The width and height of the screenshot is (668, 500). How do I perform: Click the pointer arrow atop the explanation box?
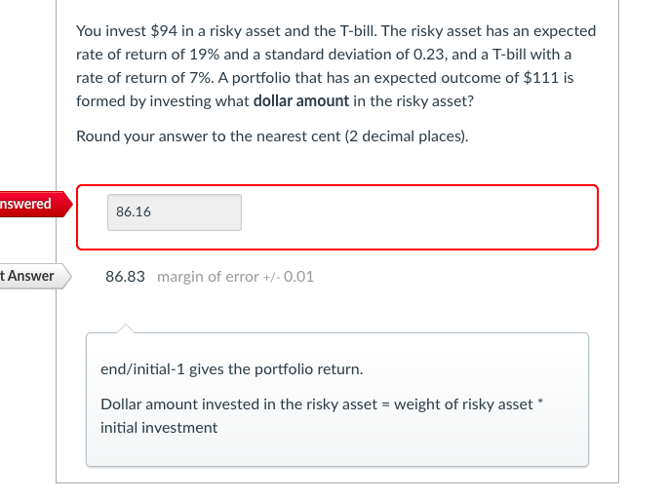pyautogui.click(x=123, y=327)
